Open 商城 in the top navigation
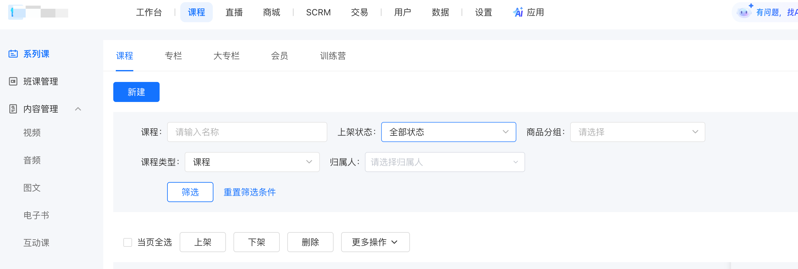Viewport: 798px width, 269px height. (272, 13)
